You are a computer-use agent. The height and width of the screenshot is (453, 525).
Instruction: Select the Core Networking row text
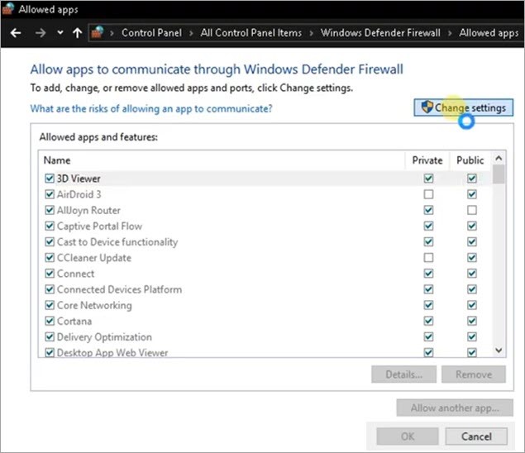(x=94, y=305)
